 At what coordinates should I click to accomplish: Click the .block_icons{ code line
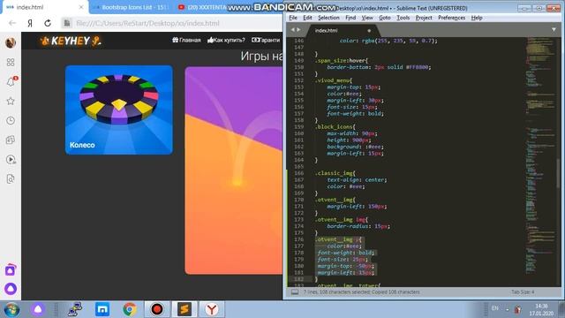tap(335, 127)
